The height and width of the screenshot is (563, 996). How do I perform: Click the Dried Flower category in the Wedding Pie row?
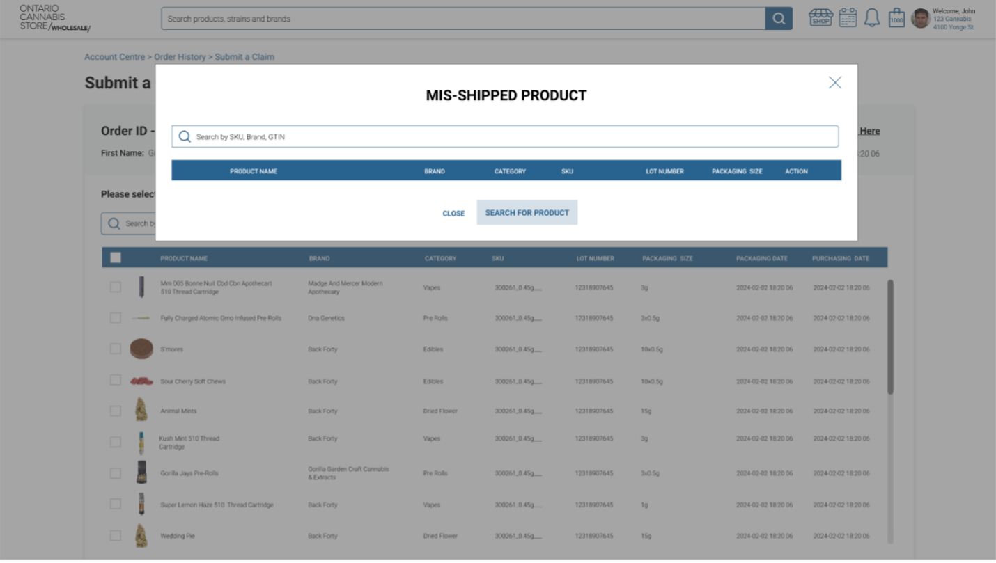coord(440,537)
